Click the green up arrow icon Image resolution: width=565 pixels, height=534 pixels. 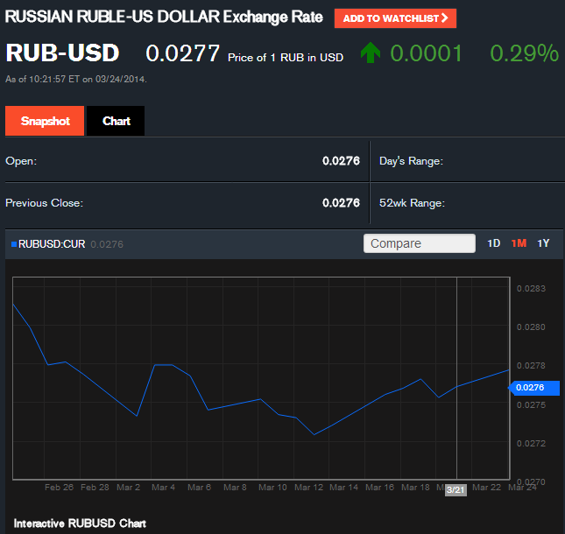(370, 53)
